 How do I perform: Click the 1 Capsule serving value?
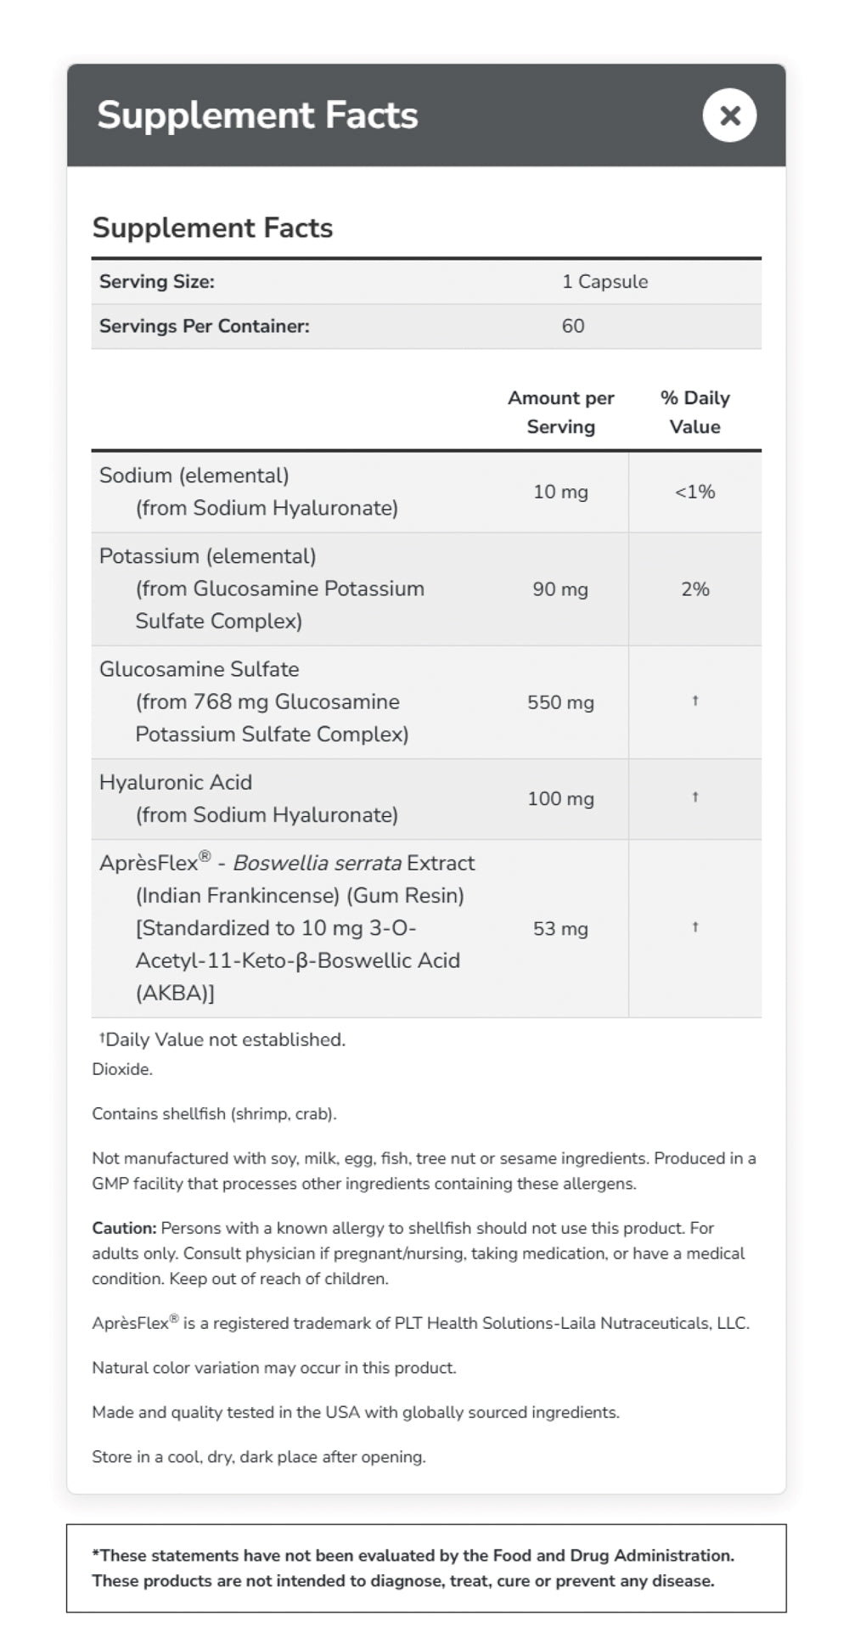[604, 282]
